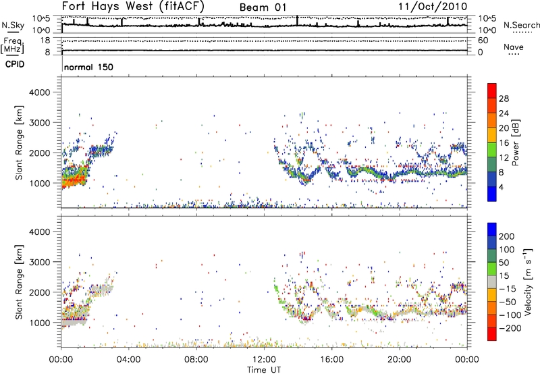The image size is (540, 374).
Task: Select the "50" label on Velocity colorbar
Action: 504,263
